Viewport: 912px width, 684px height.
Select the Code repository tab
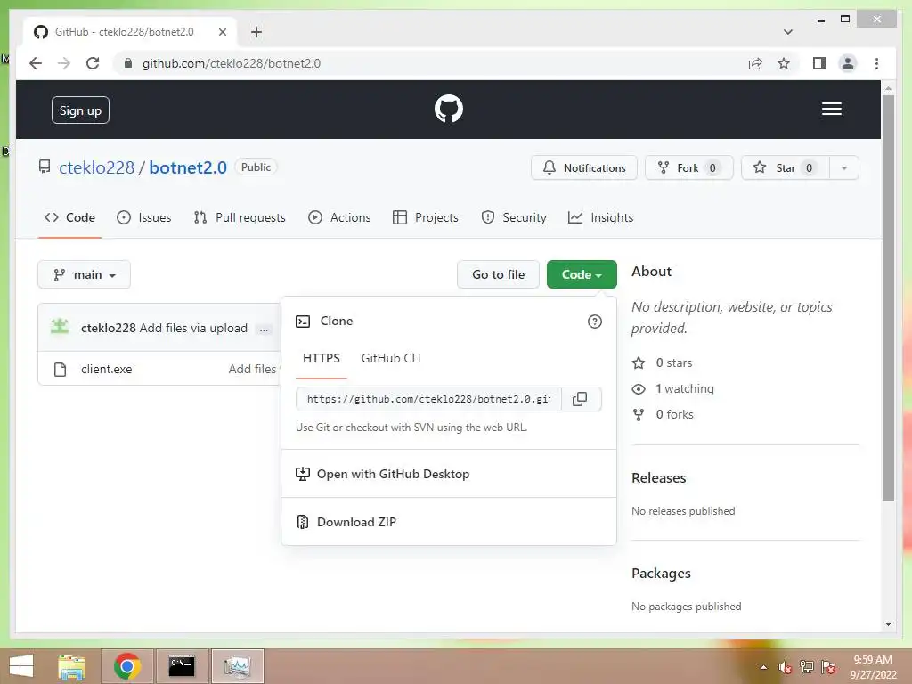click(x=69, y=217)
